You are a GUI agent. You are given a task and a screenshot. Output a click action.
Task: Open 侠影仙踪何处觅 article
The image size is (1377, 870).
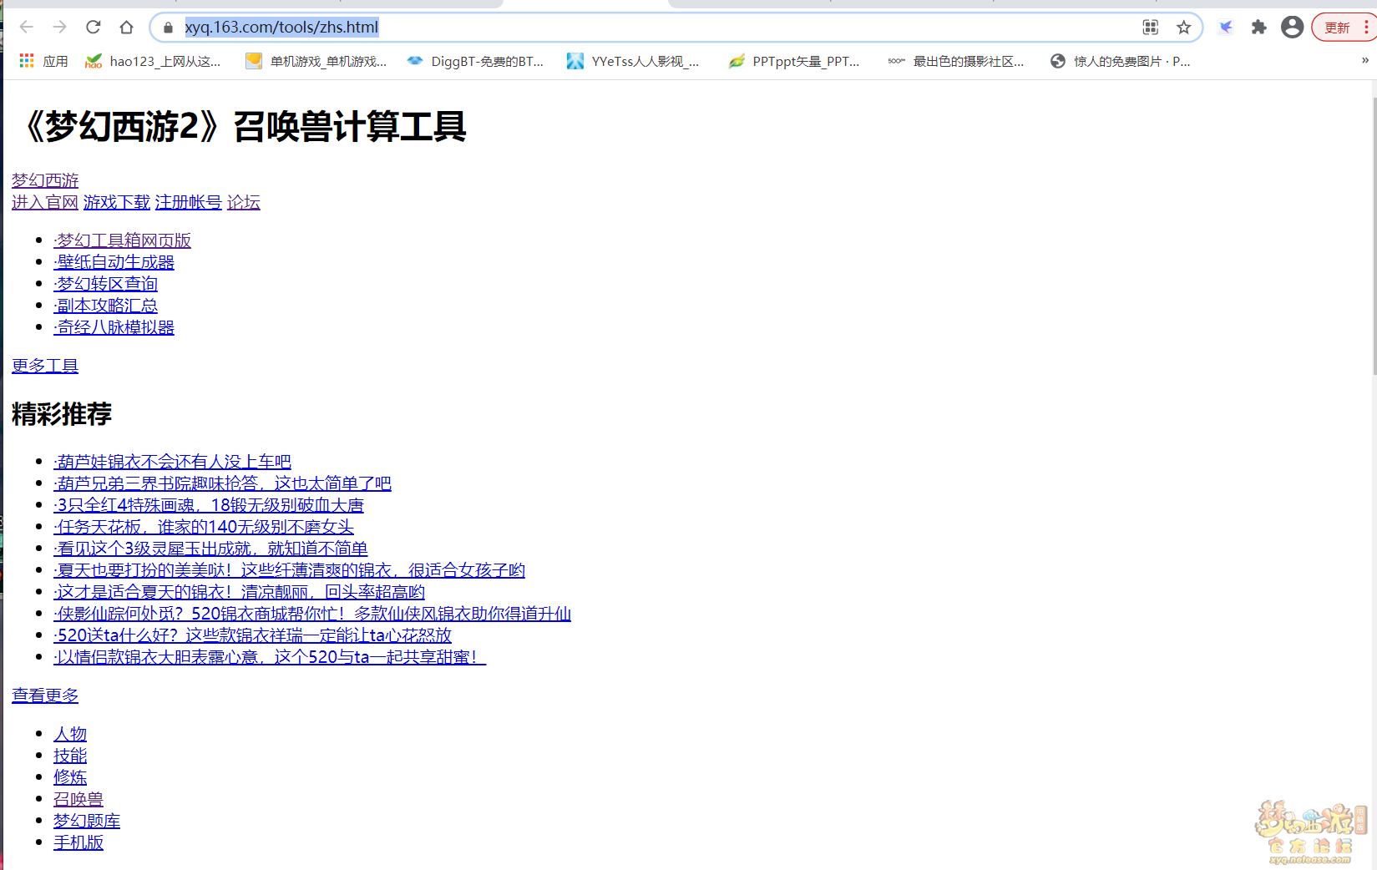(312, 614)
